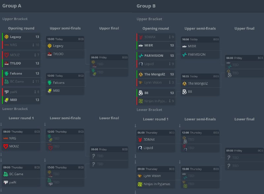Click the Falcons logo in Group A opening round
Image resolution: width=264 pixels, height=194 pixels.
7,73
